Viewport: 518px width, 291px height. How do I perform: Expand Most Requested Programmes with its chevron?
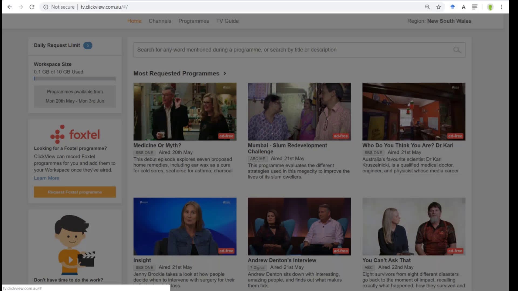tap(225, 73)
